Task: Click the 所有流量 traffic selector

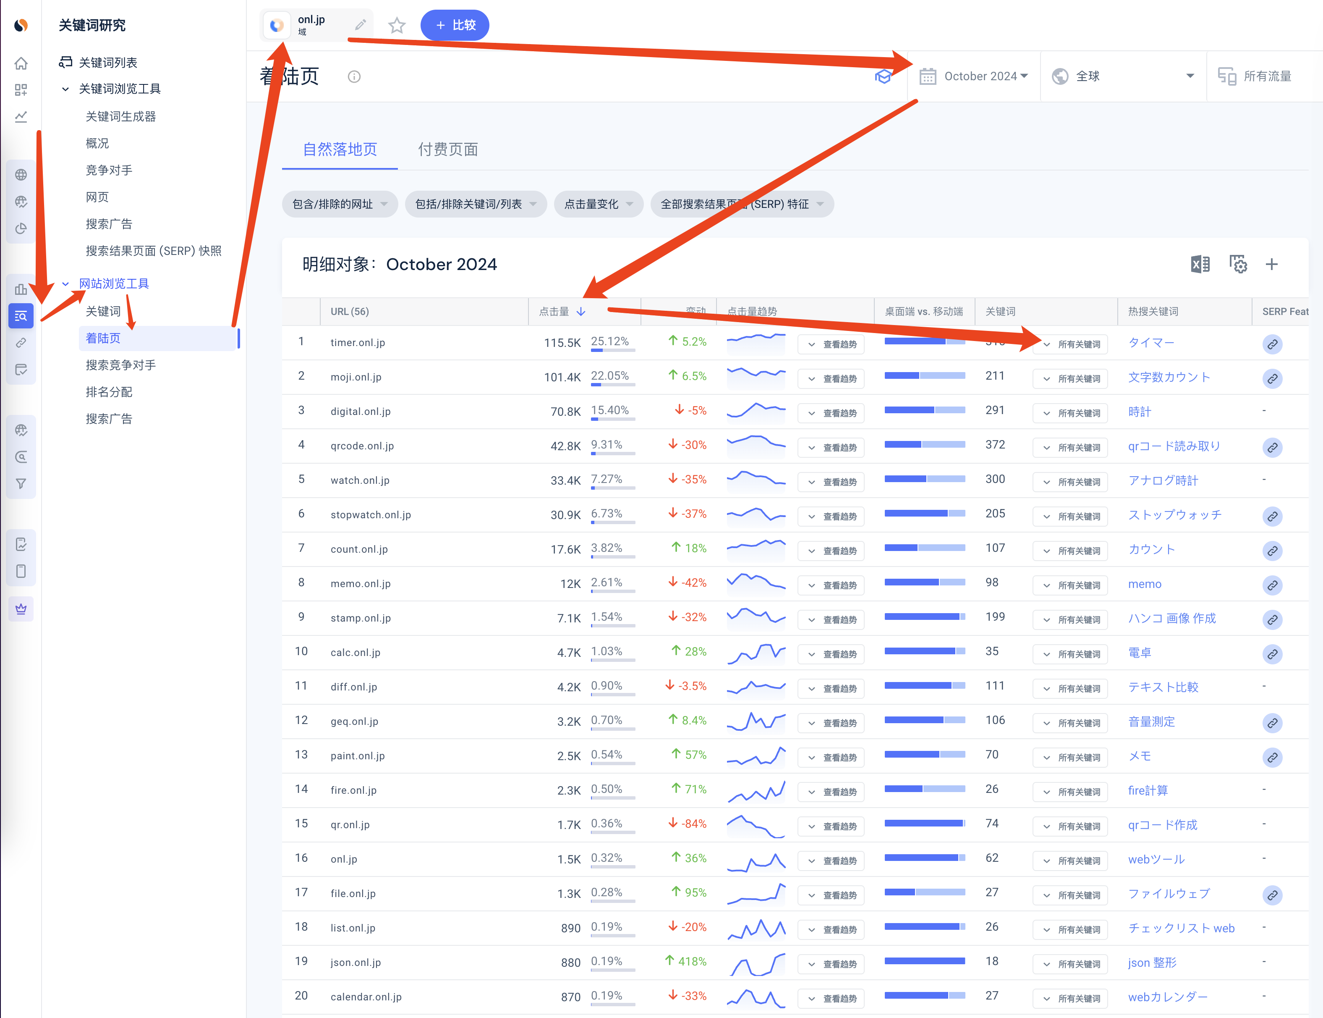Action: pos(1255,76)
